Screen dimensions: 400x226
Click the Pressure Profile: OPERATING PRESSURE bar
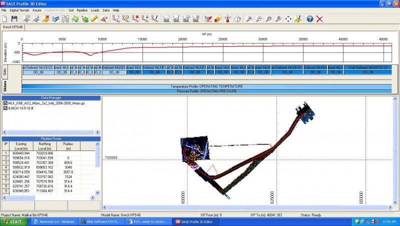click(x=206, y=91)
